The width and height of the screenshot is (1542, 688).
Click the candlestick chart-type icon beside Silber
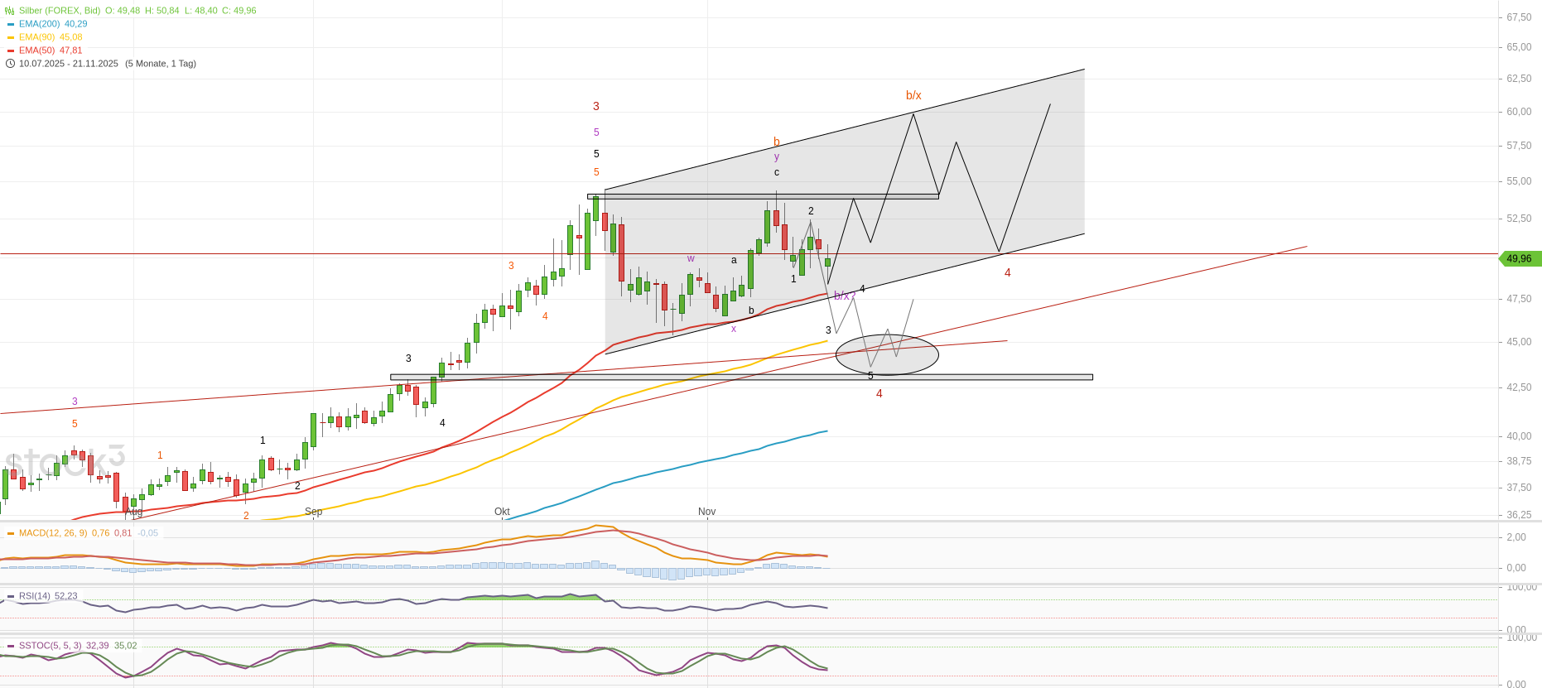pos(10,11)
